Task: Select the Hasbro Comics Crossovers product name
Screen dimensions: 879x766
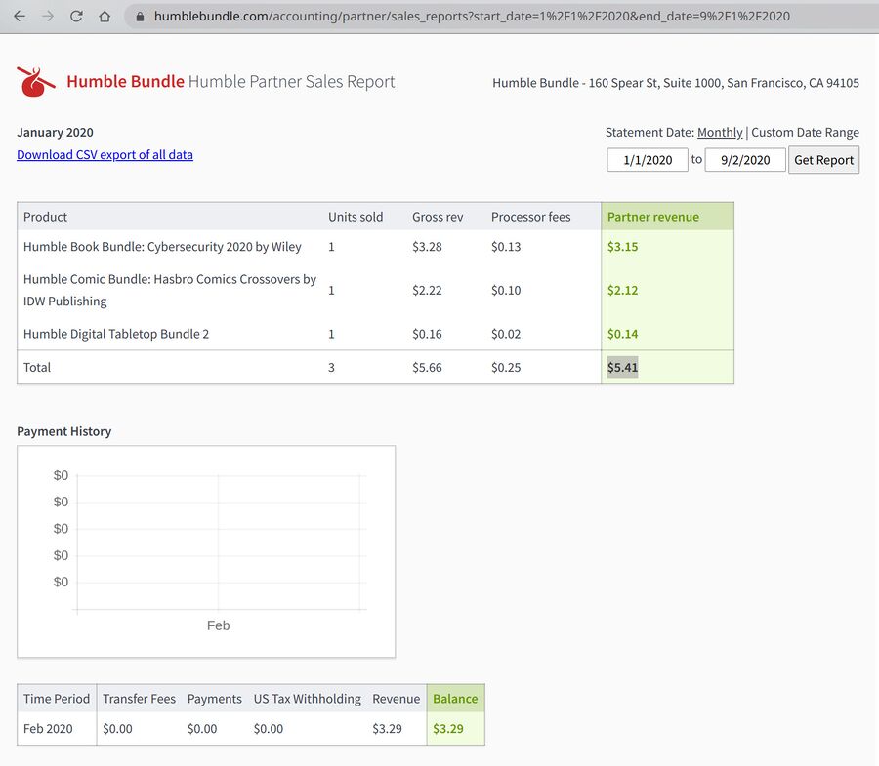Action: (x=170, y=290)
